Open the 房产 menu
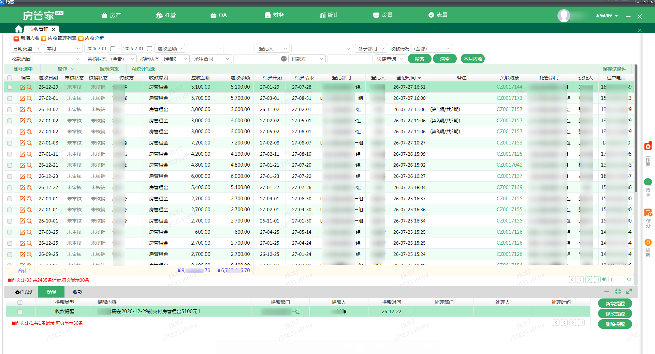This screenshot has width=655, height=354. 111,15
